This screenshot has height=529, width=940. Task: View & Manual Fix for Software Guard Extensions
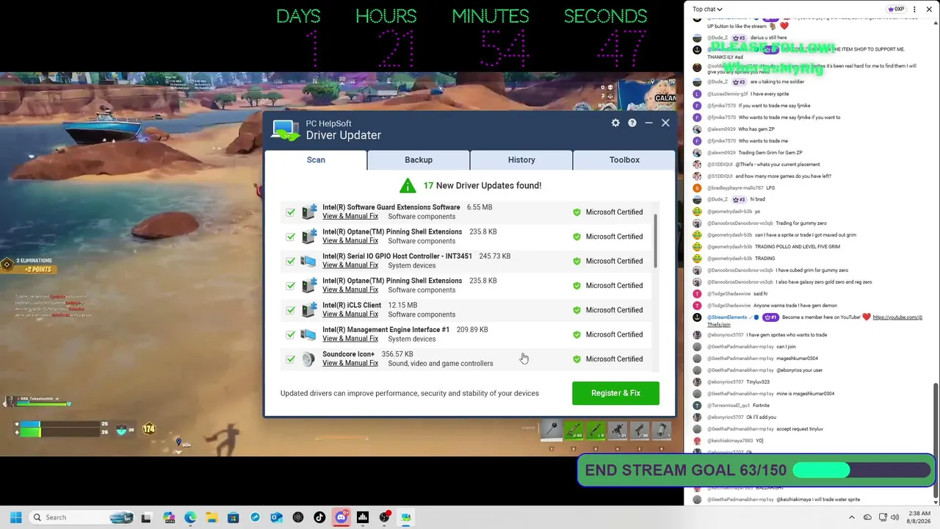tap(350, 216)
